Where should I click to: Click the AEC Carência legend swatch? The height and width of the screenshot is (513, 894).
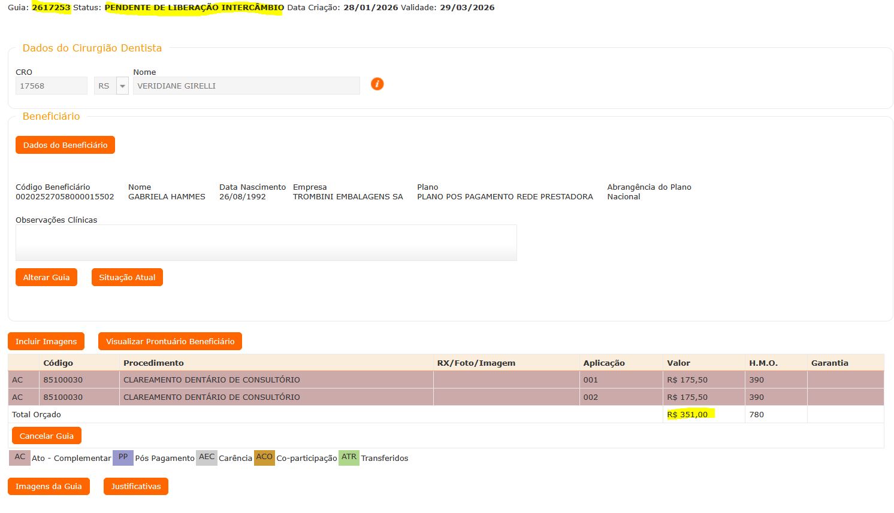pyautogui.click(x=207, y=458)
